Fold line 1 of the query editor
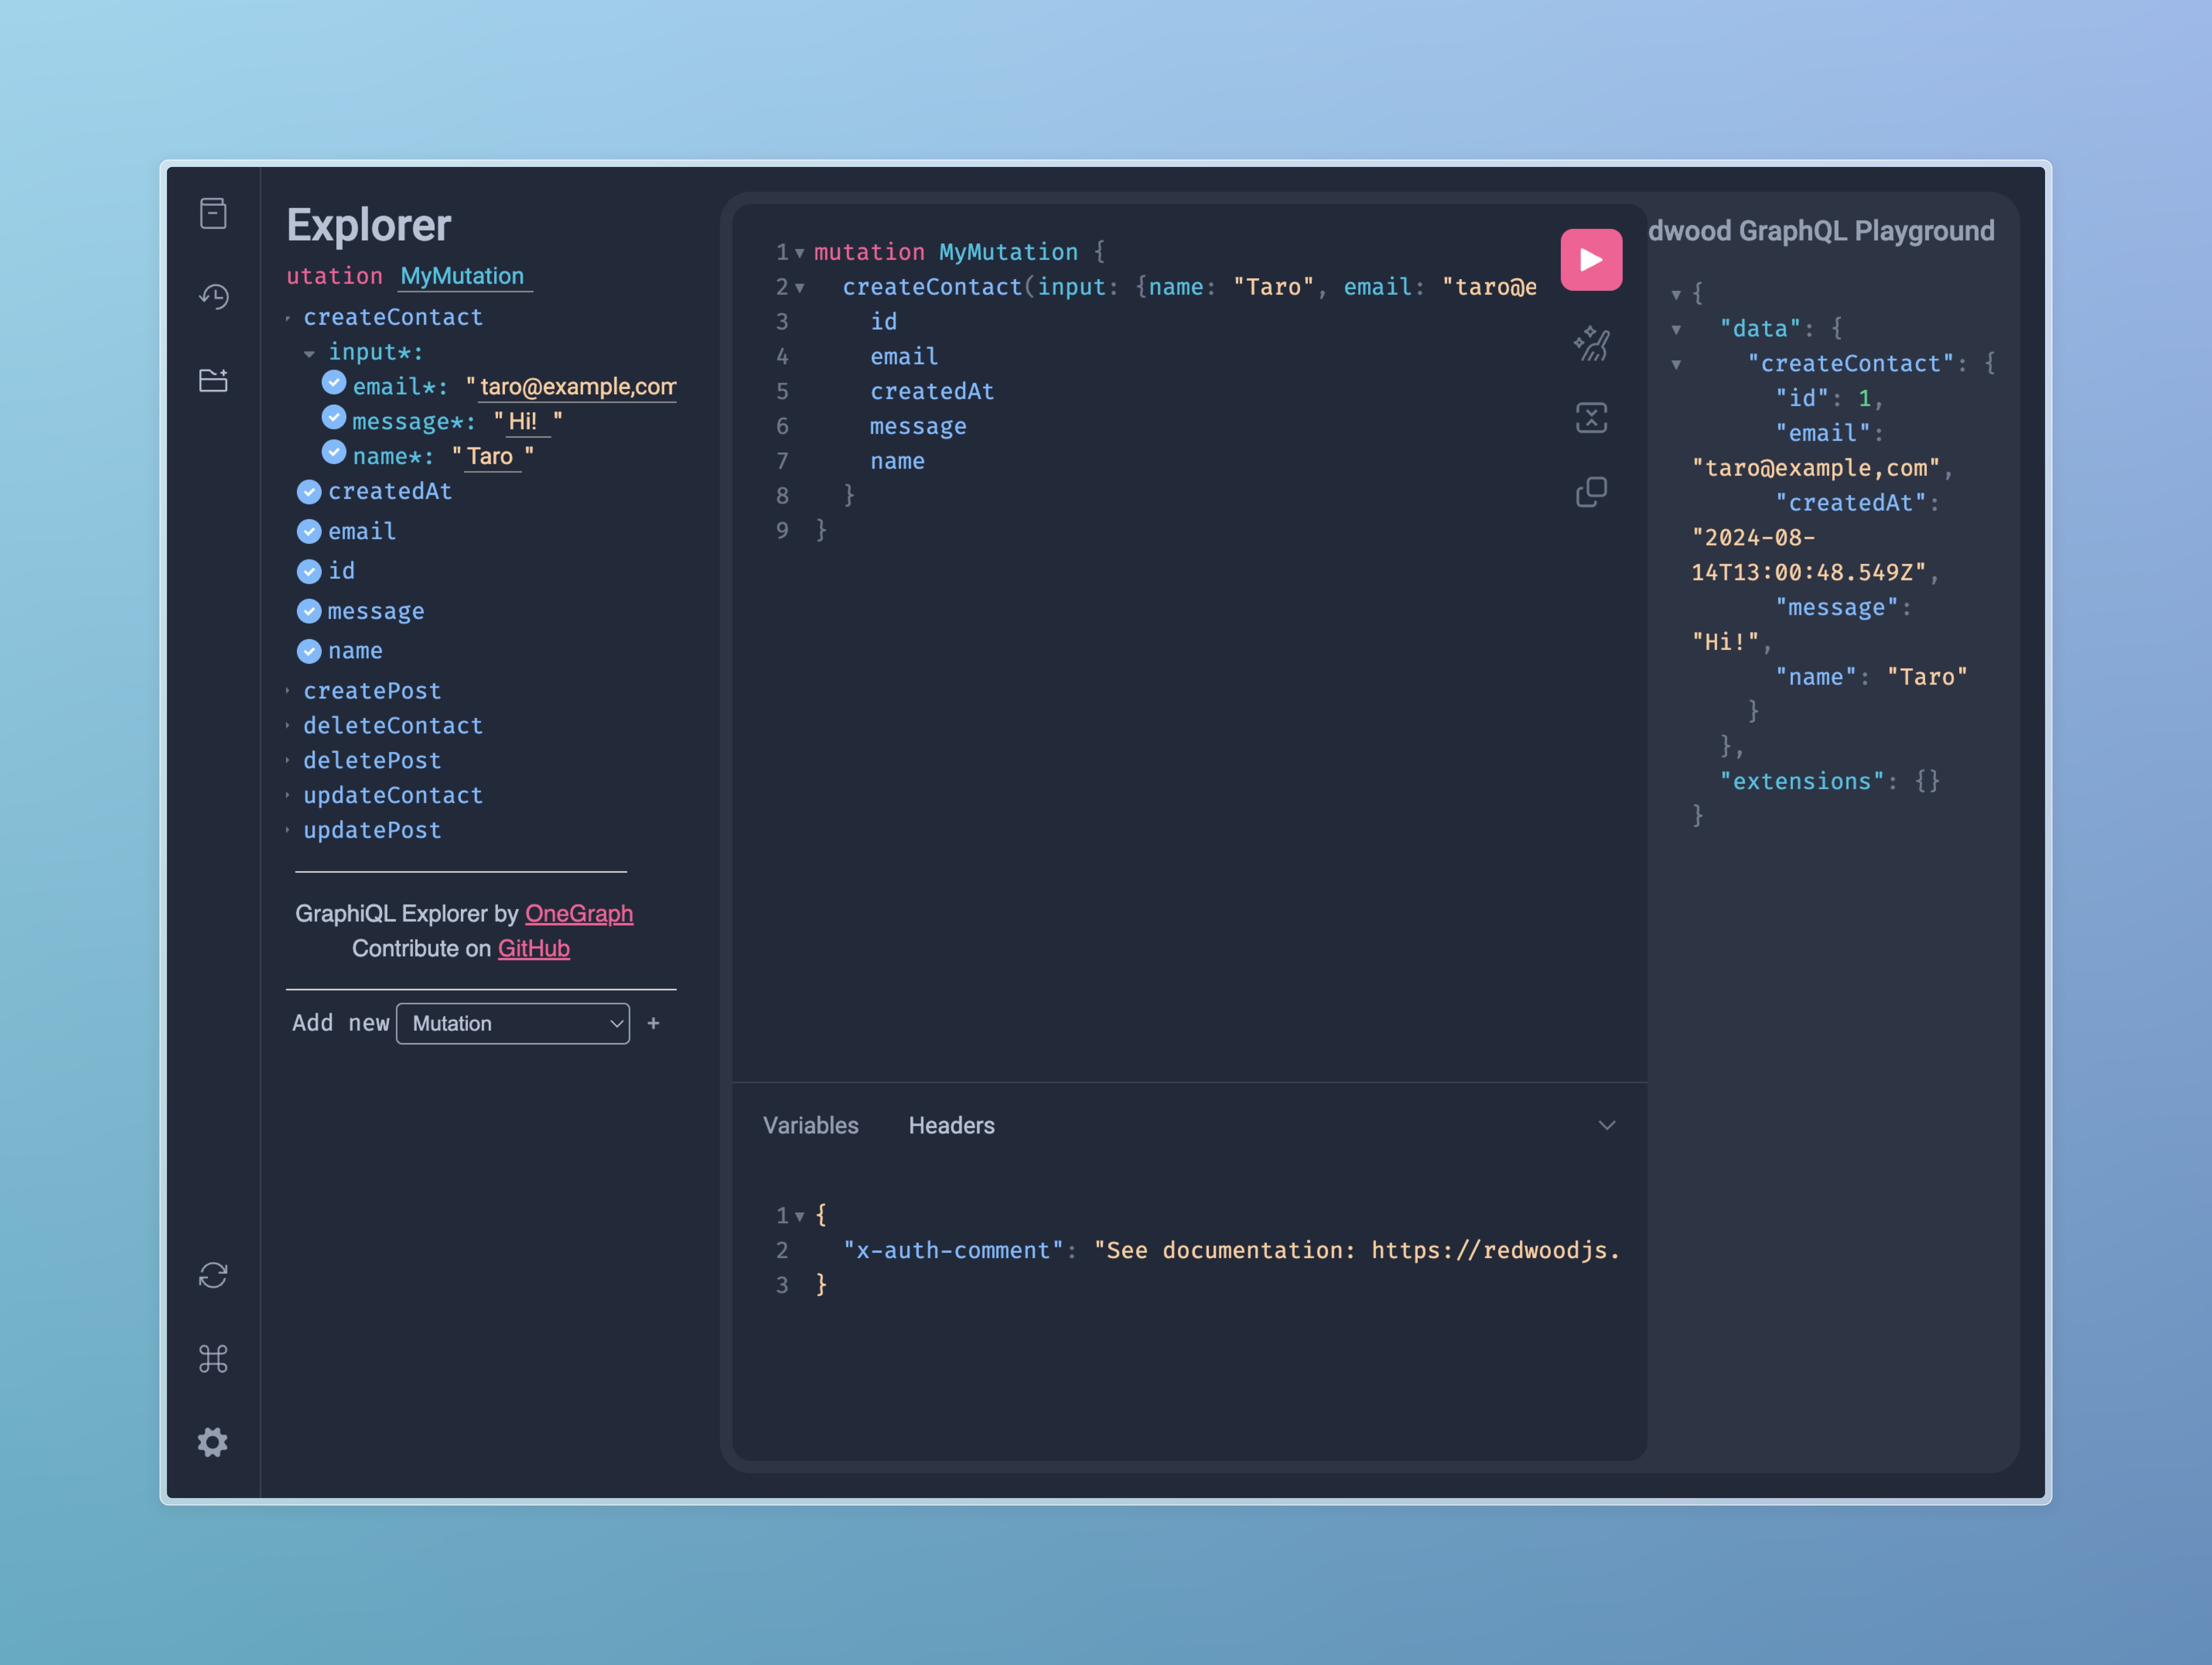 pos(800,253)
